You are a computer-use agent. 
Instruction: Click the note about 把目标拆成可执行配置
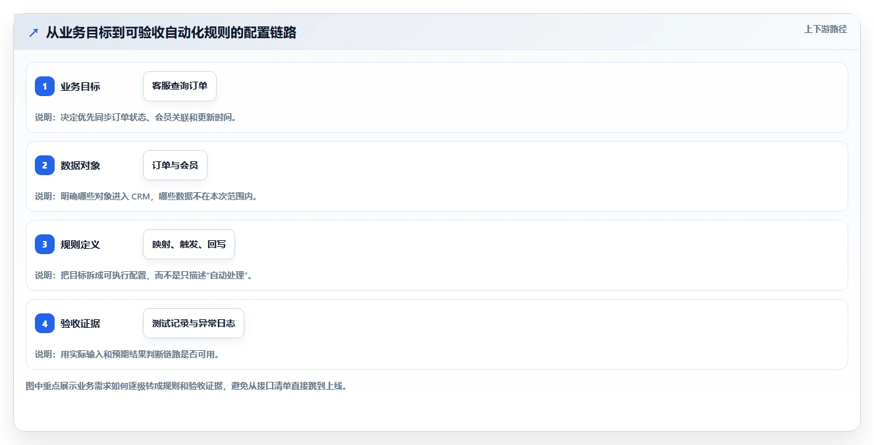point(144,275)
